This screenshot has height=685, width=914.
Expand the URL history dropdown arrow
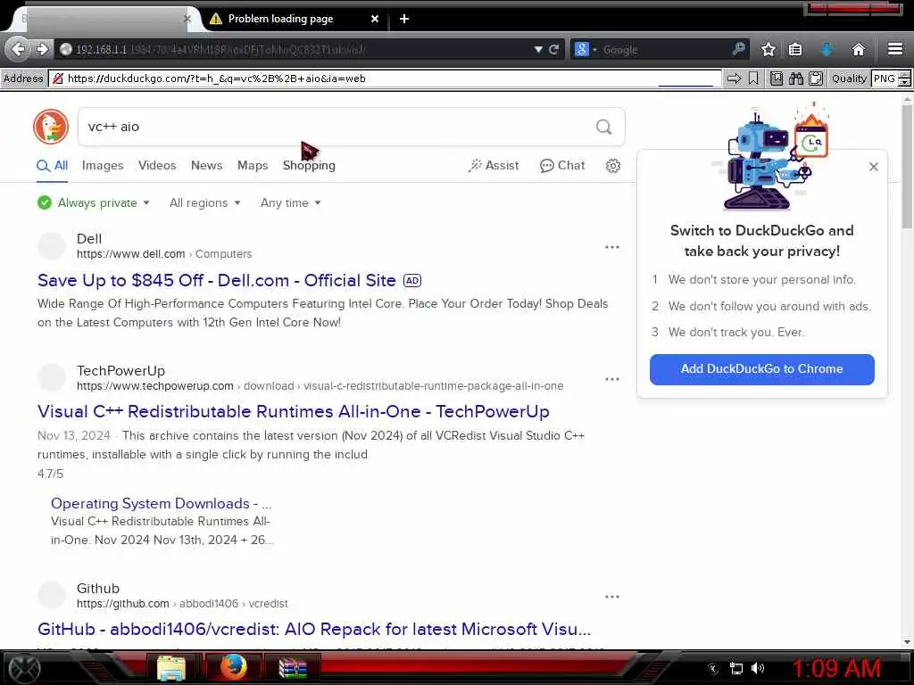point(538,50)
